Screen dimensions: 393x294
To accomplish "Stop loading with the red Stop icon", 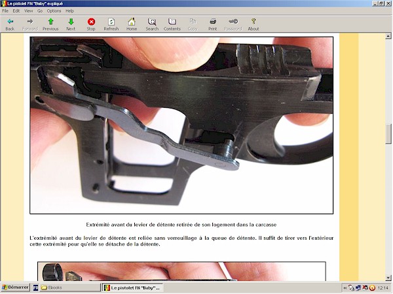I will 91,25.
